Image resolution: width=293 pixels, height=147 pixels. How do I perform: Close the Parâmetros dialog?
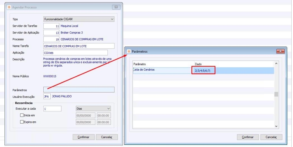(x=280, y=51)
